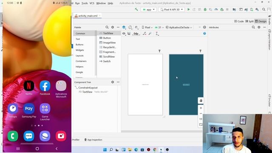
Task: Open Netflix app on the phone mirror
Action: click(29, 88)
